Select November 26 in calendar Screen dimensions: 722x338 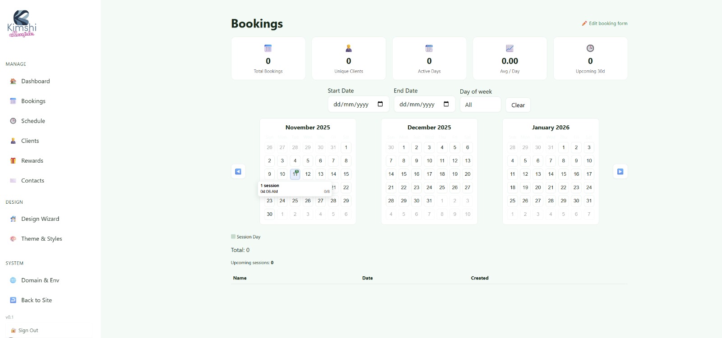308,201
